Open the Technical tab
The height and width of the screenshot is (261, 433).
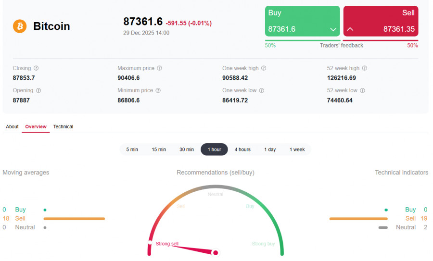(x=63, y=126)
